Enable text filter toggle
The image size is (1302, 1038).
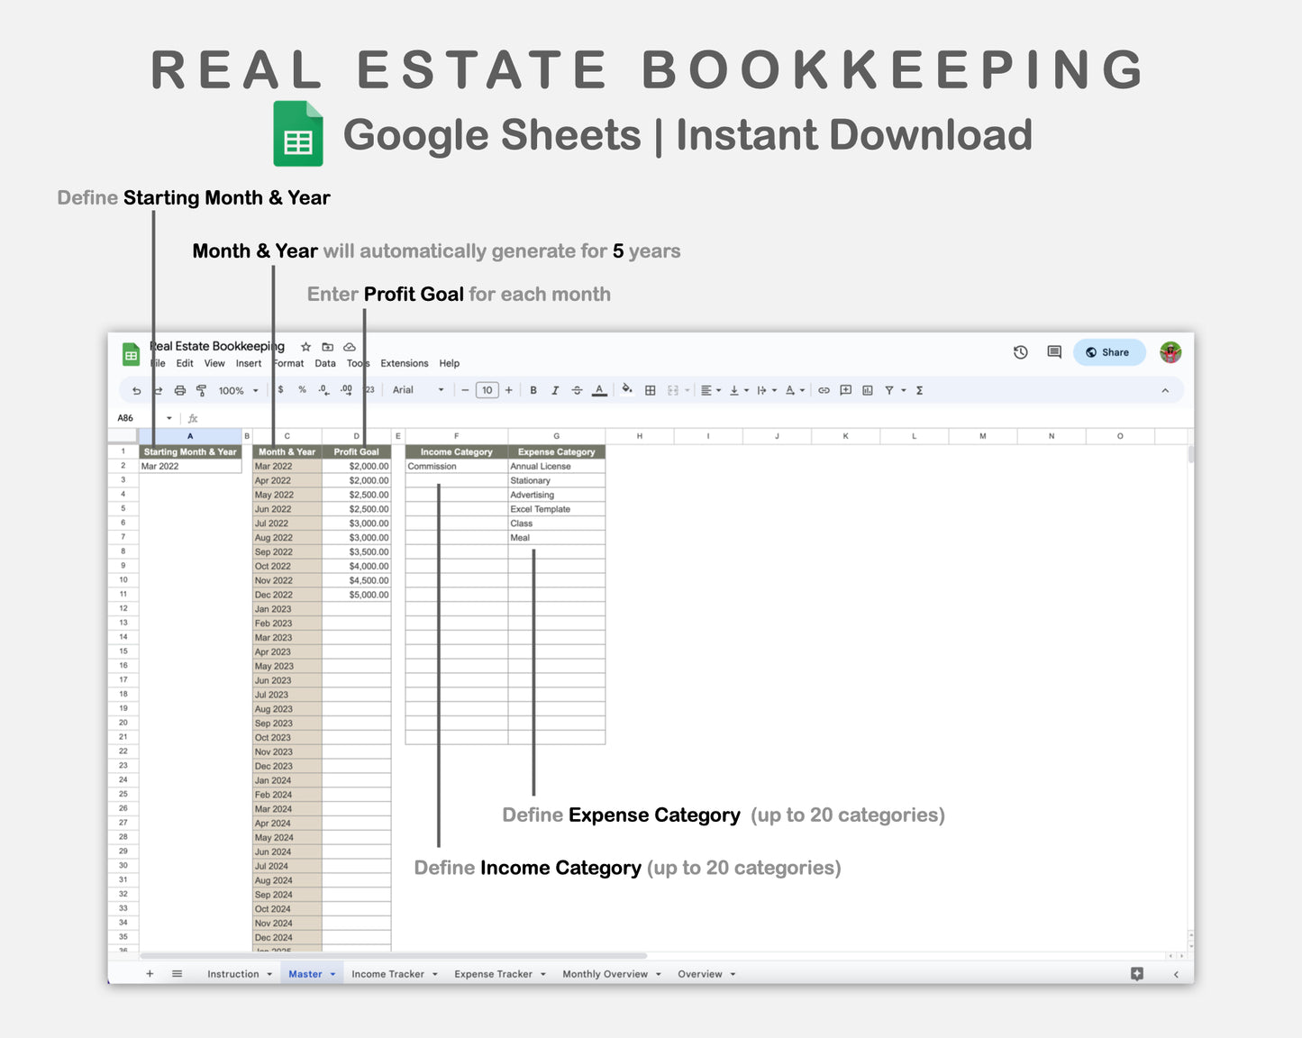click(x=889, y=389)
